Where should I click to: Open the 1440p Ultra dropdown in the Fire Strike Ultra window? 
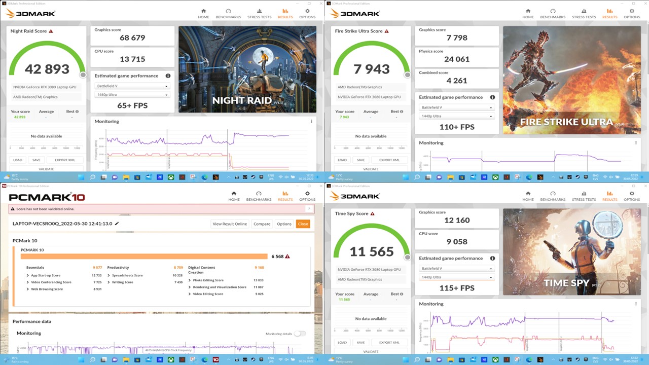(x=456, y=116)
